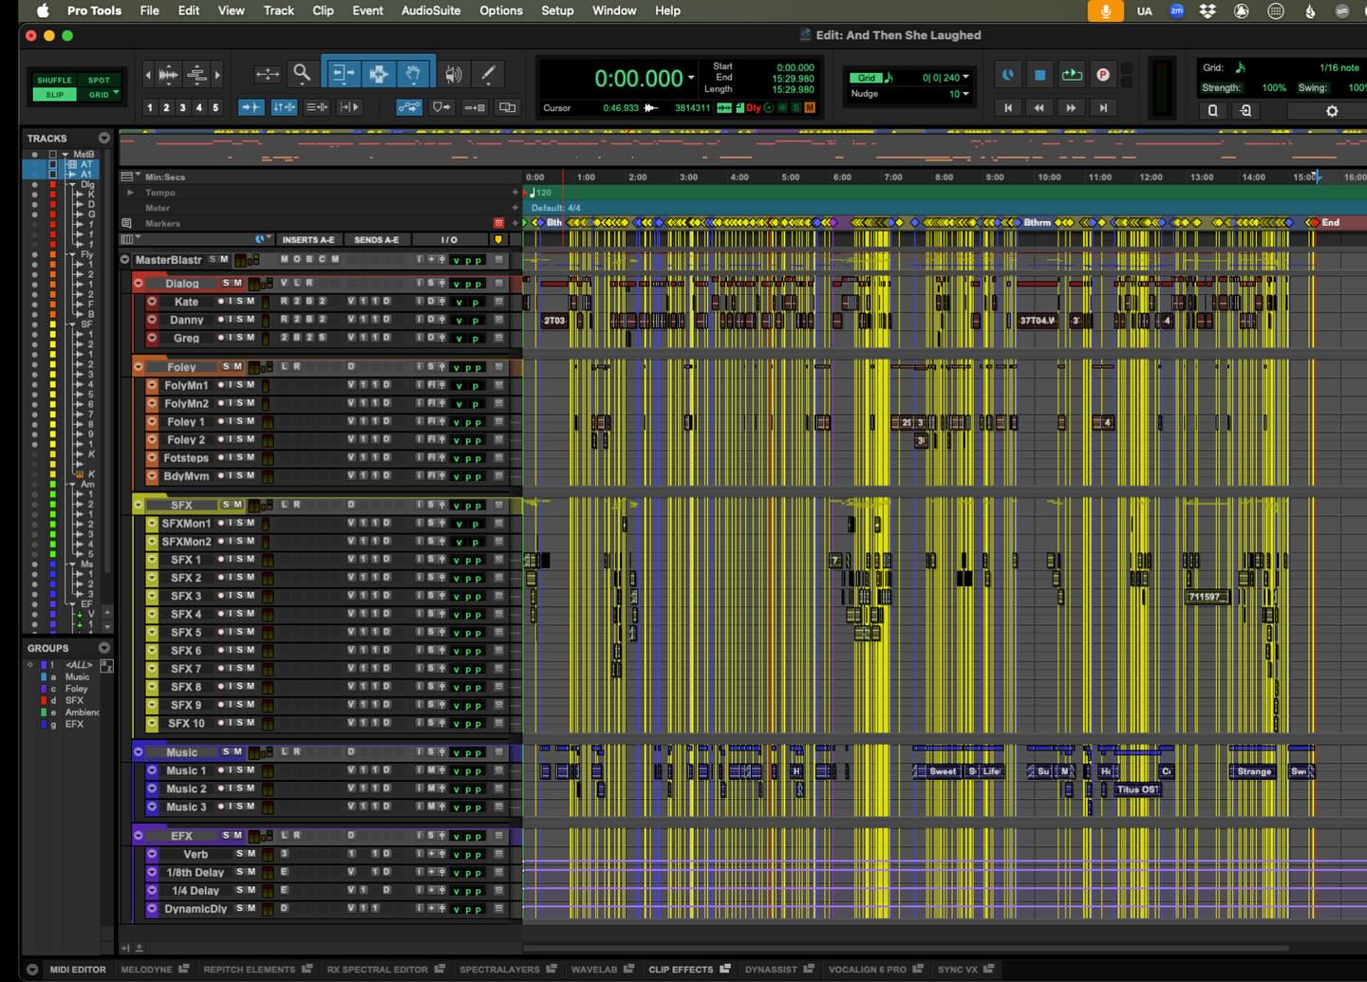Click the Return to Zero transport button
1367x982 pixels.
[x=1007, y=108]
